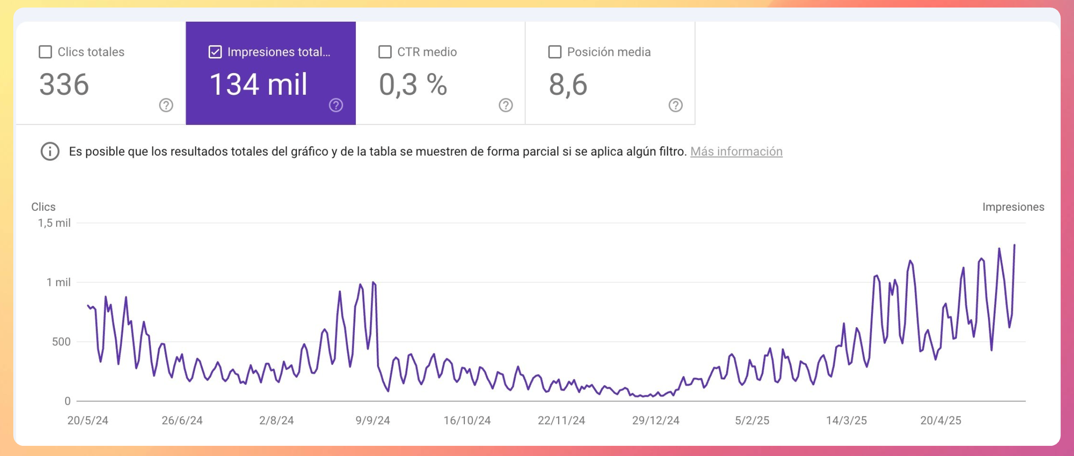The image size is (1074, 456).
Task: Click the 134 mil impressions value
Action: (x=258, y=85)
